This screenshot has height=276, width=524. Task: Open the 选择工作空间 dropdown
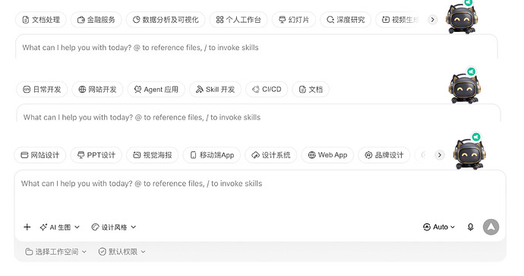pyautogui.click(x=55, y=252)
